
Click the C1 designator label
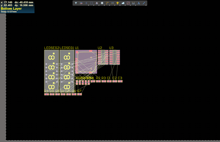pyautogui.click(x=109, y=78)
